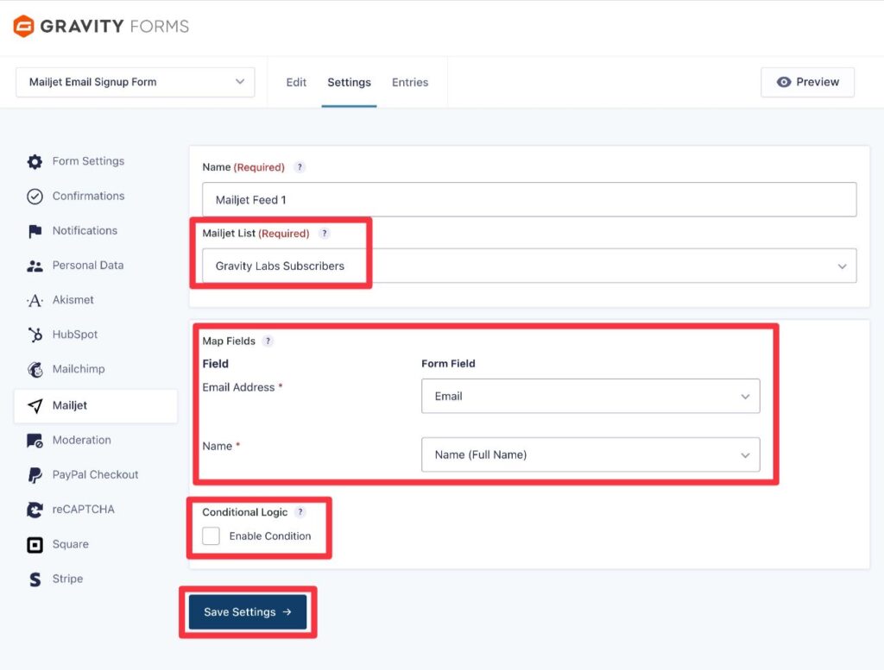Open Form Settings gear icon
Screen dimensions: 884x670
(35, 161)
